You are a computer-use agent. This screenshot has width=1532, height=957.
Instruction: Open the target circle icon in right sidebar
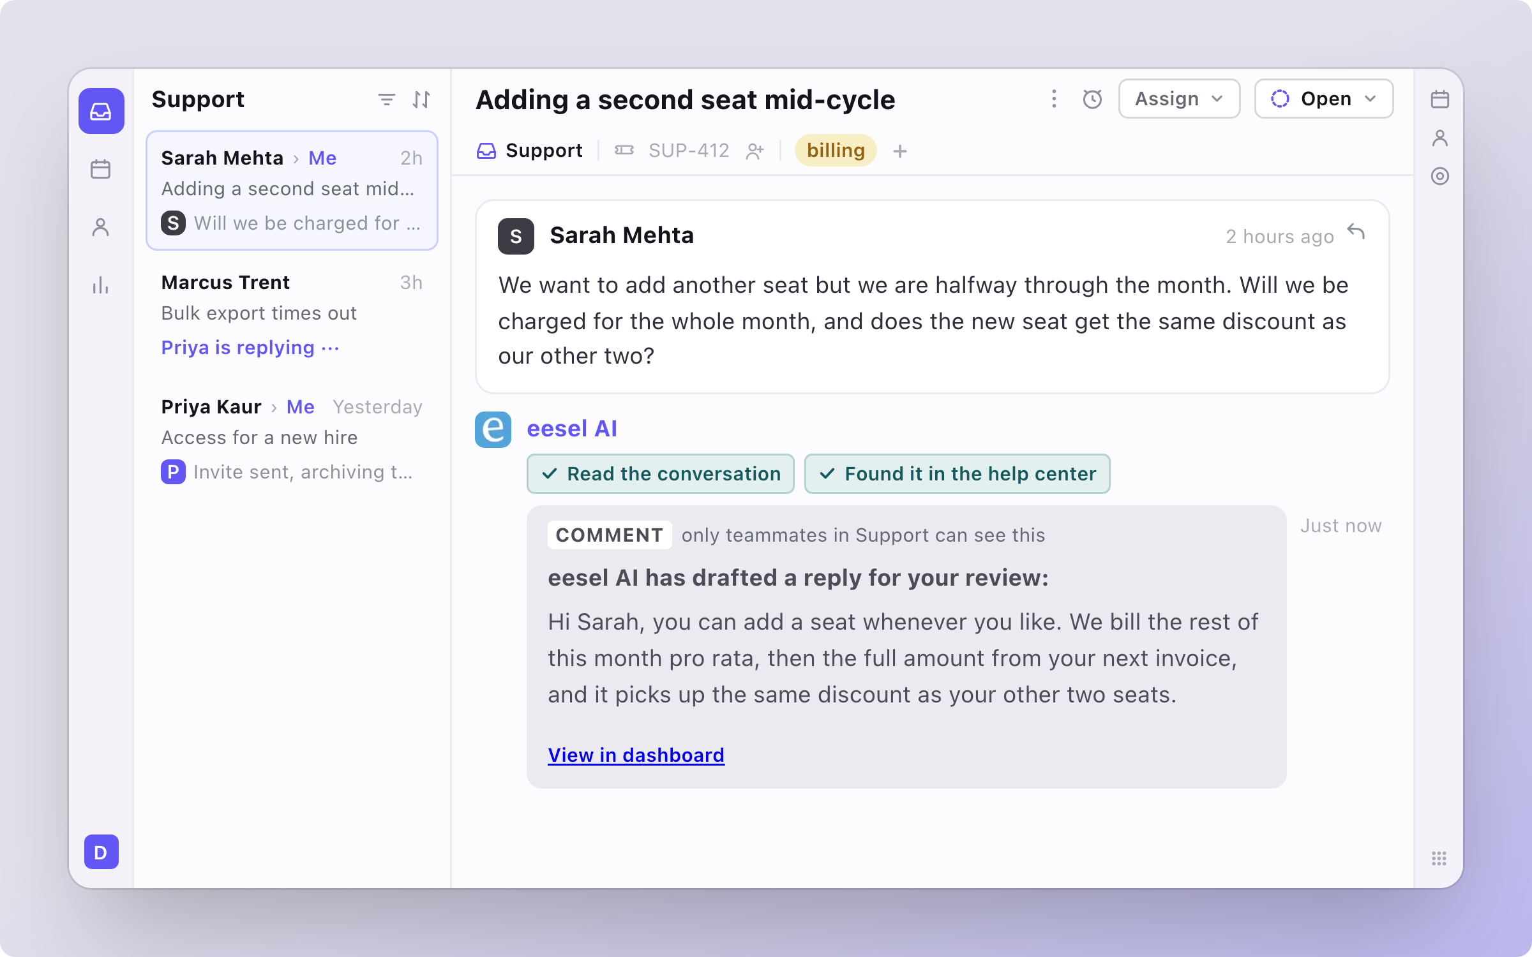pyautogui.click(x=1439, y=176)
